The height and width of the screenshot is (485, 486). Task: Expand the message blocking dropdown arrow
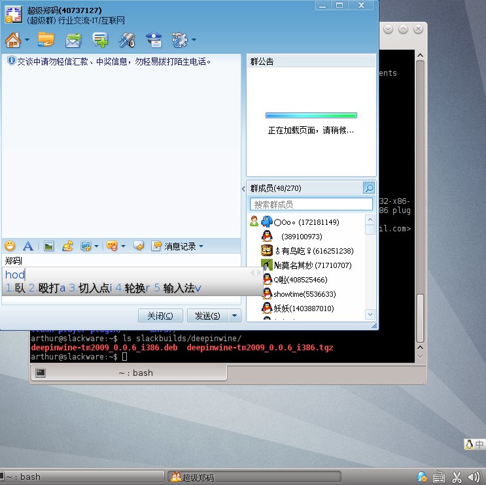pos(124,246)
